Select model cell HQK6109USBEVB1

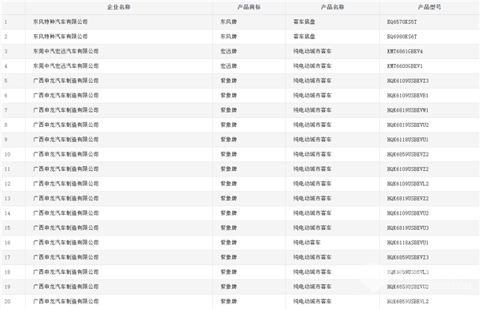click(x=408, y=95)
